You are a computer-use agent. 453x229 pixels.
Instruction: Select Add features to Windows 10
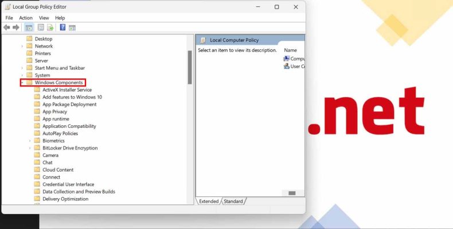72,97
